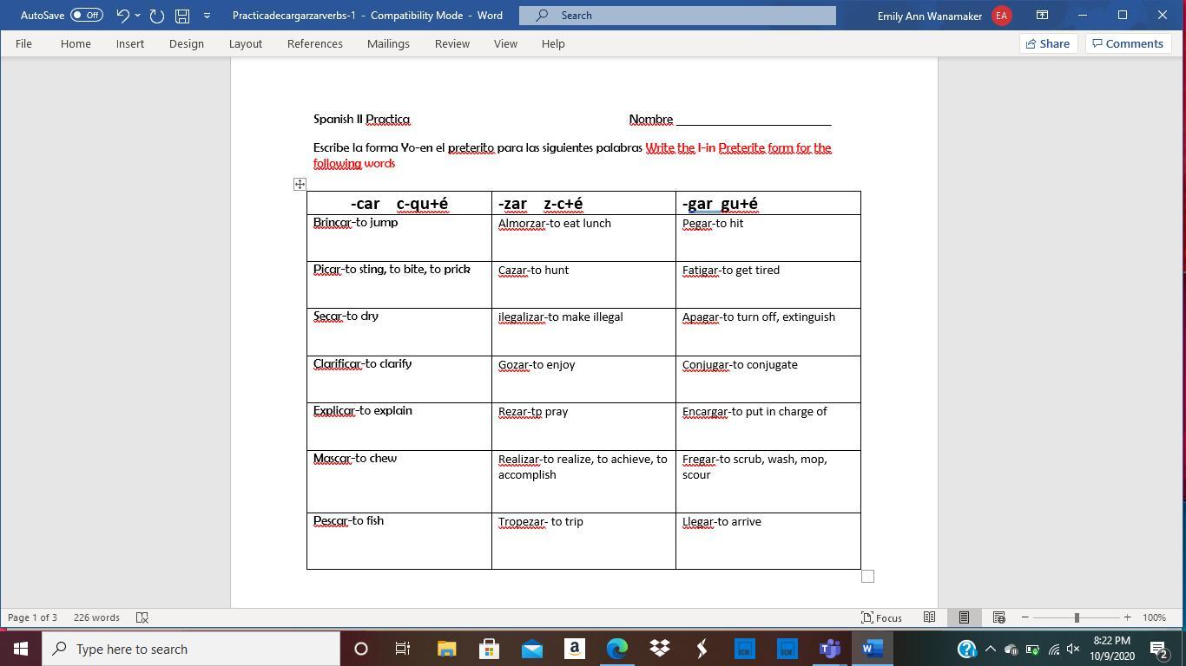Go to the Design tab

point(187,43)
